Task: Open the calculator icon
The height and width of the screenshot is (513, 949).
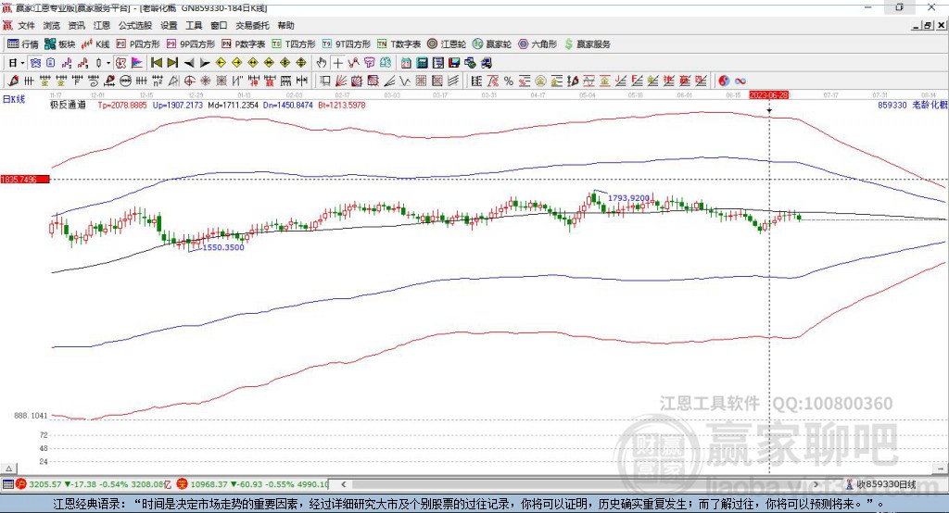Action: [x=422, y=63]
